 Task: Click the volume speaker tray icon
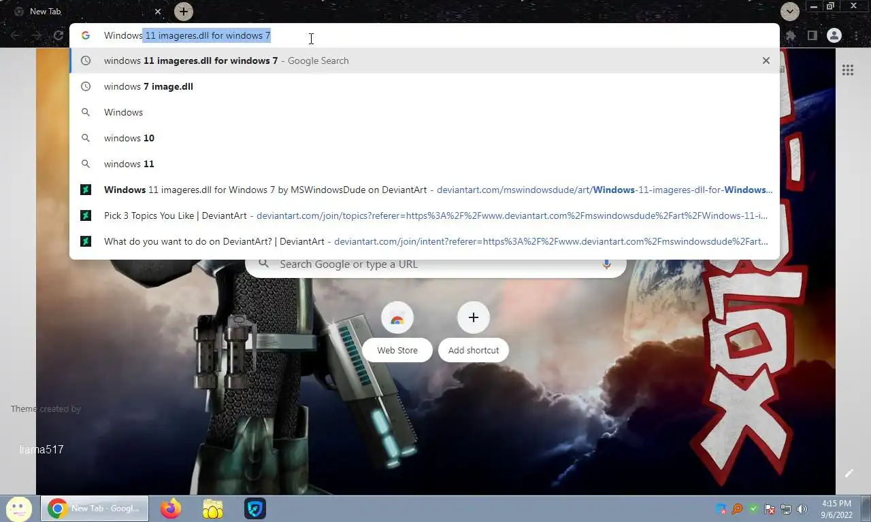pos(802,509)
